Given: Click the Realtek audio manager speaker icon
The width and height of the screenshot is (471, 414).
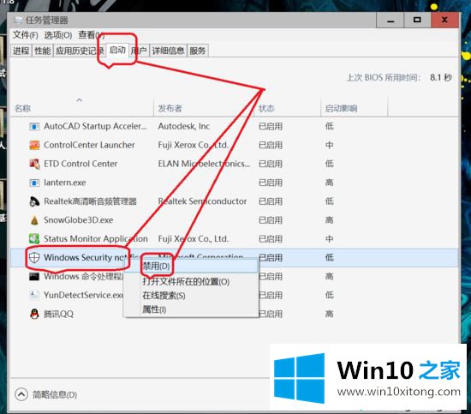Looking at the screenshot, I should tap(34, 201).
